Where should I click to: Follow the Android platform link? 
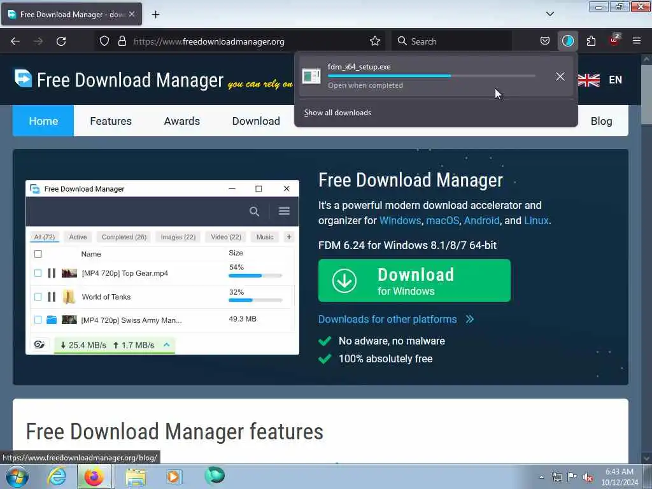click(481, 220)
